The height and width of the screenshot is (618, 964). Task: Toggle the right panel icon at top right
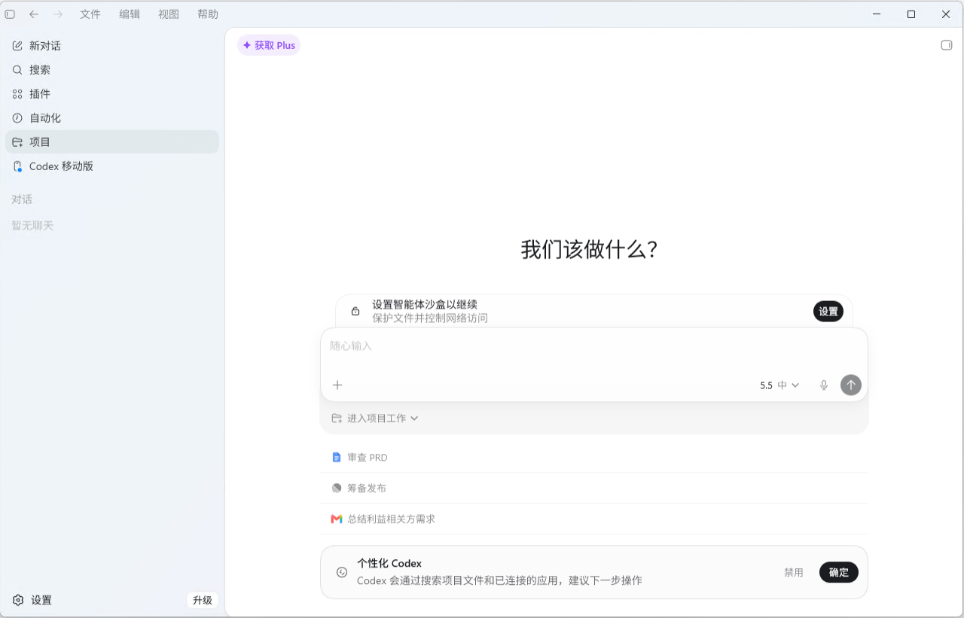947,45
